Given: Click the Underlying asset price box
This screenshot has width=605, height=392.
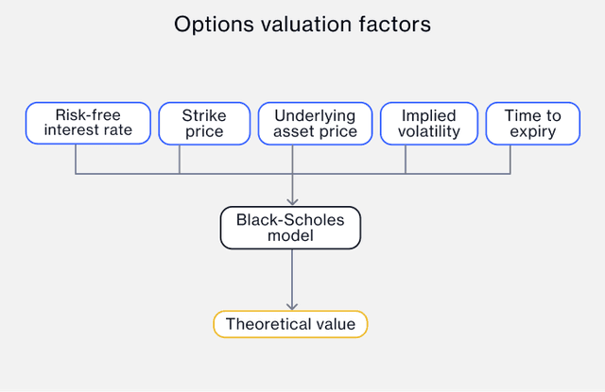Looking at the screenshot, I should [315, 123].
